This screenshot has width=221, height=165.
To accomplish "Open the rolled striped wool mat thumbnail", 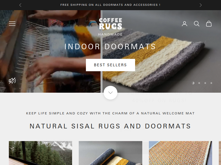I will 110,153.
